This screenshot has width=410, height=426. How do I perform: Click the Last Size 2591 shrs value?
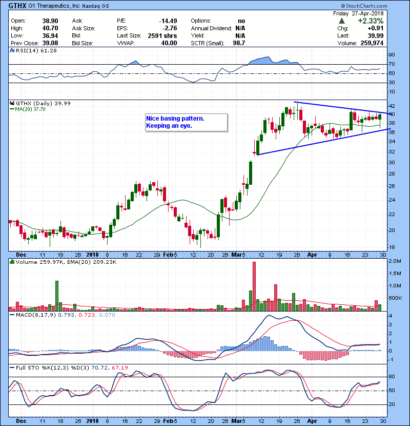coord(162,35)
